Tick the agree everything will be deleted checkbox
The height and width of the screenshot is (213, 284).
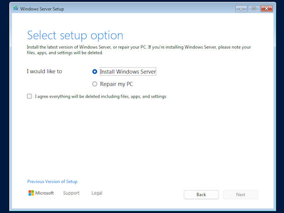(29, 96)
